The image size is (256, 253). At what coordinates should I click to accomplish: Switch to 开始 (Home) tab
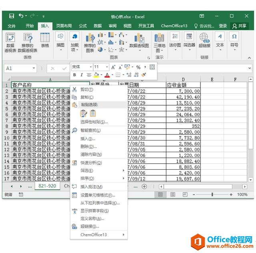click(30, 26)
